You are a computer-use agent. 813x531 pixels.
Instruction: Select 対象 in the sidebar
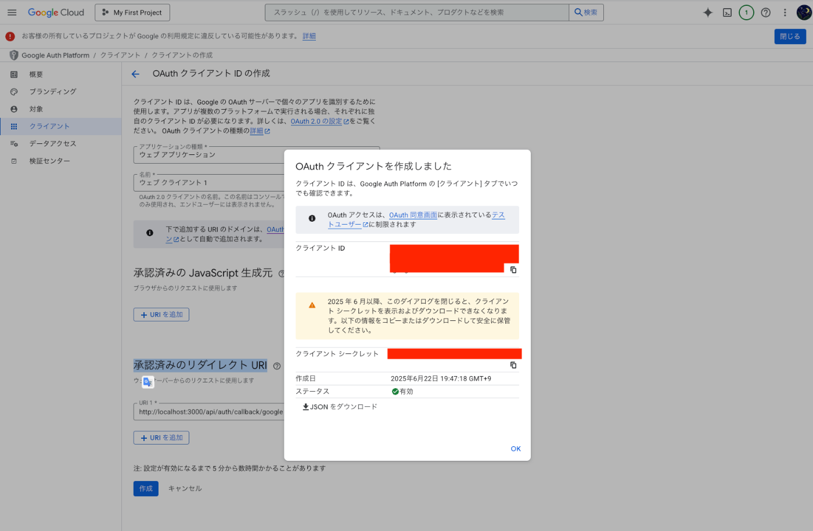point(61,109)
